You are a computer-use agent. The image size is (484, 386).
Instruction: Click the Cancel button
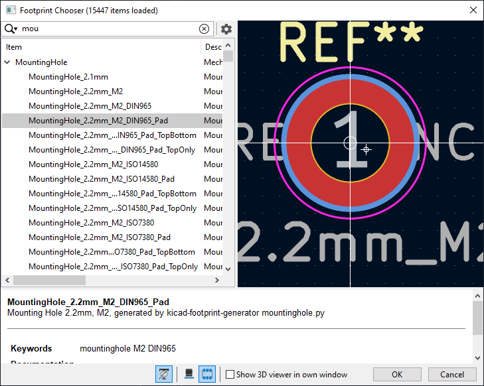click(452, 375)
